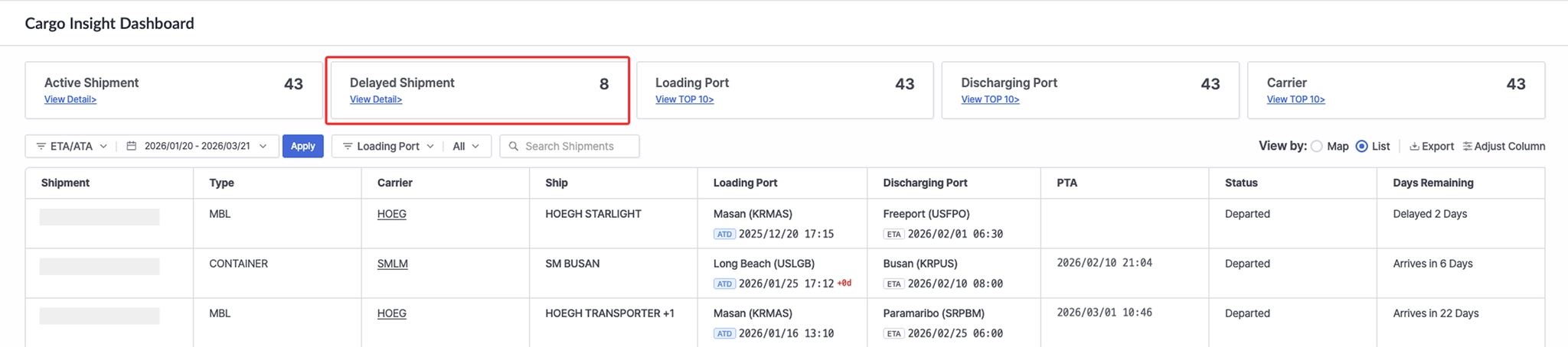Click the Adjust Column sliders icon
Screen dimensions: 1568x347
point(1467,146)
